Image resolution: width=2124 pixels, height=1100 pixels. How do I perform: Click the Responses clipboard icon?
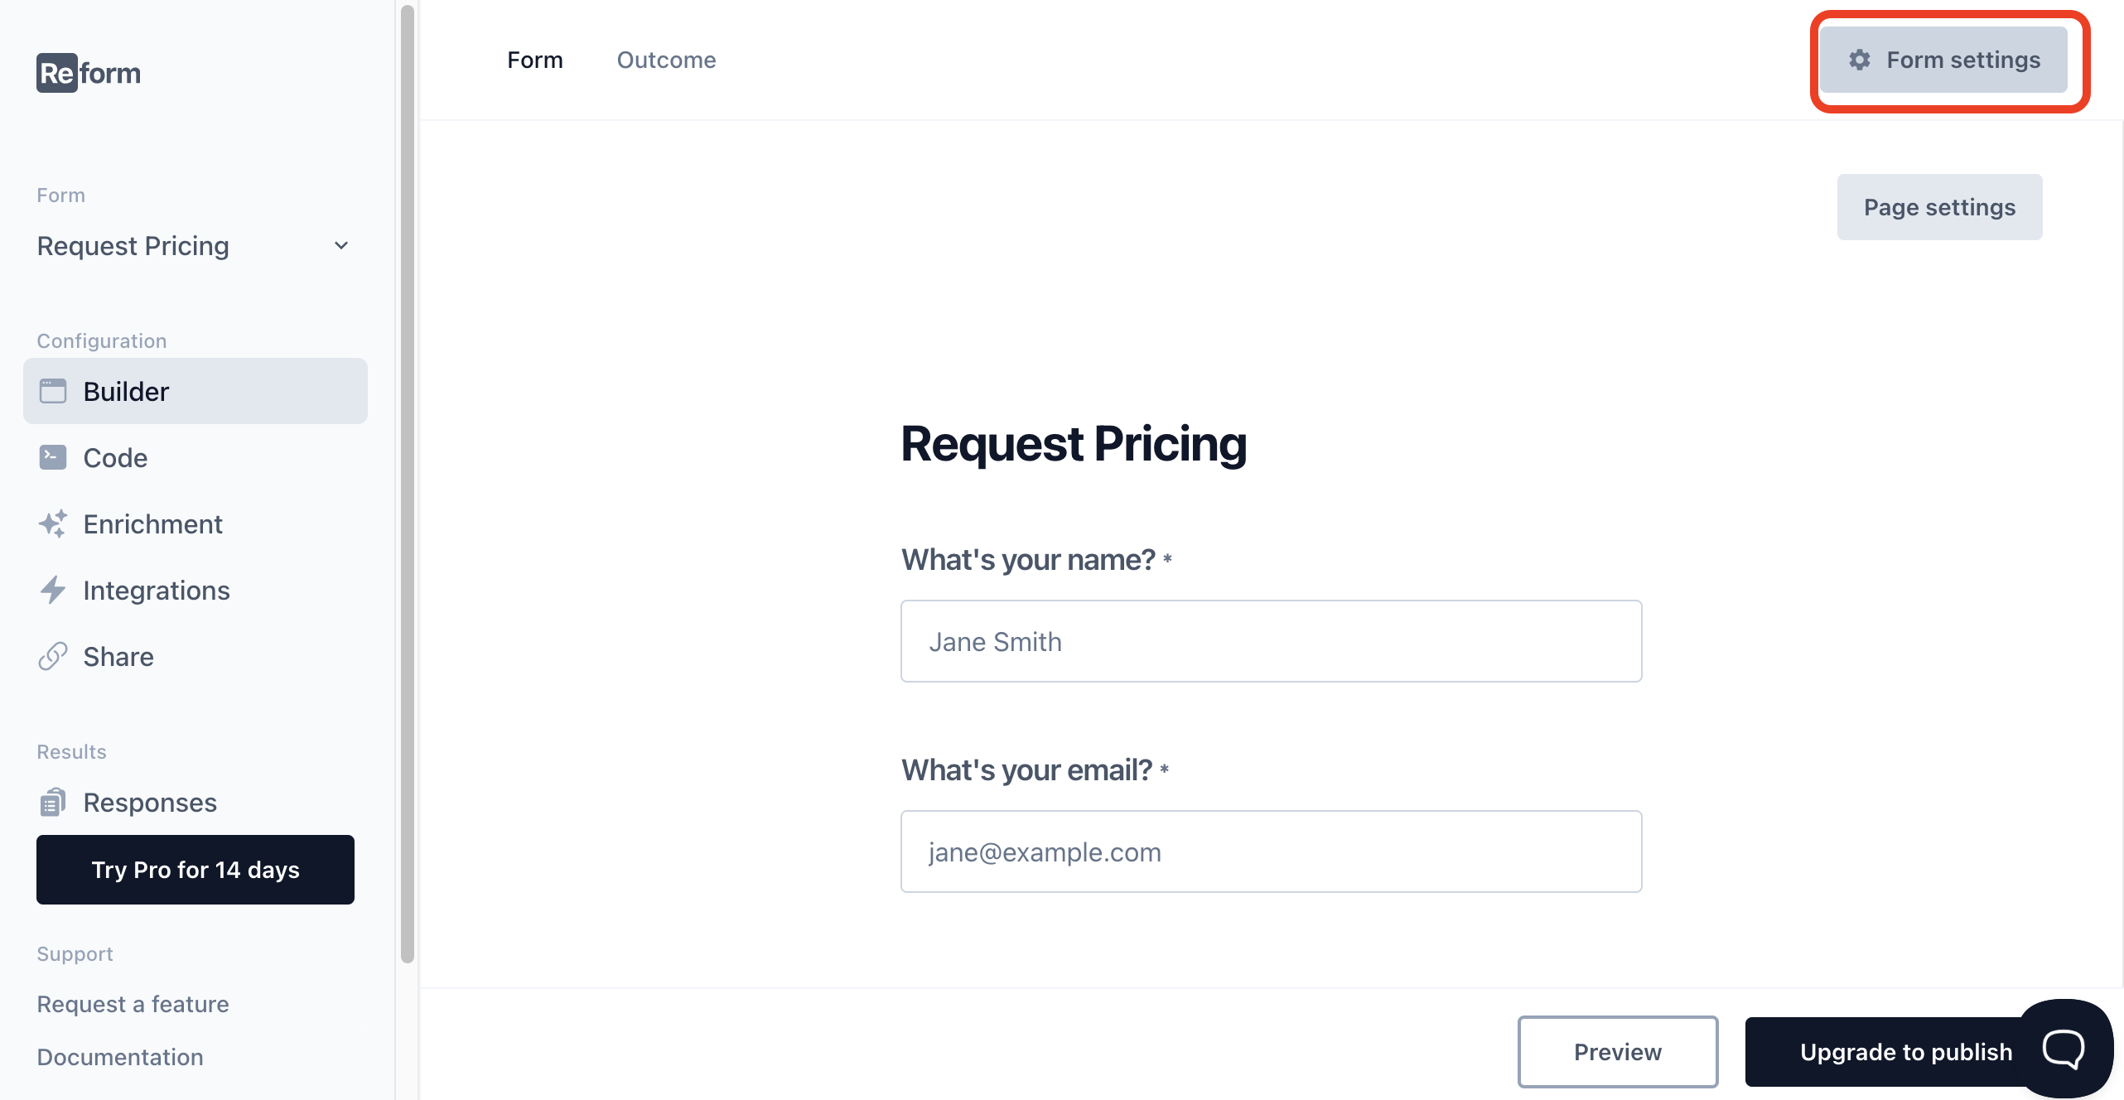pyautogui.click(x=53, y=802)
